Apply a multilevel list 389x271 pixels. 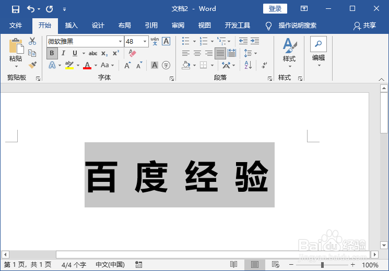[221, 41]
